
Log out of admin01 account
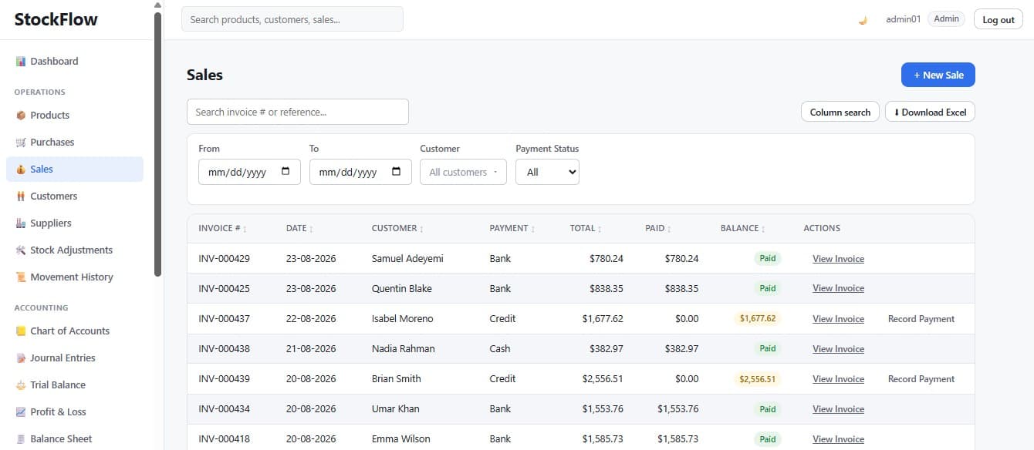999,20
